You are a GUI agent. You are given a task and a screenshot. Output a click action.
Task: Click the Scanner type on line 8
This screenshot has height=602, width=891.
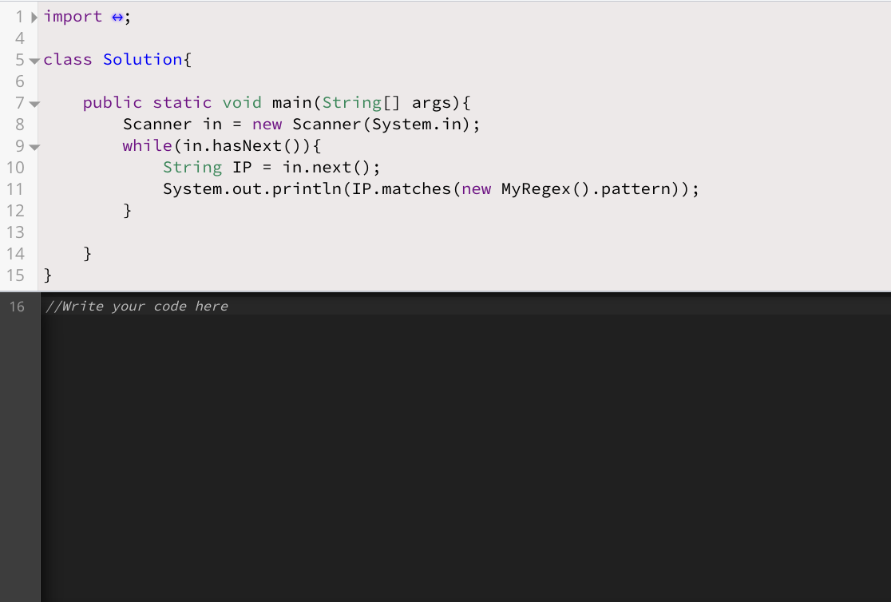point(156,124)
